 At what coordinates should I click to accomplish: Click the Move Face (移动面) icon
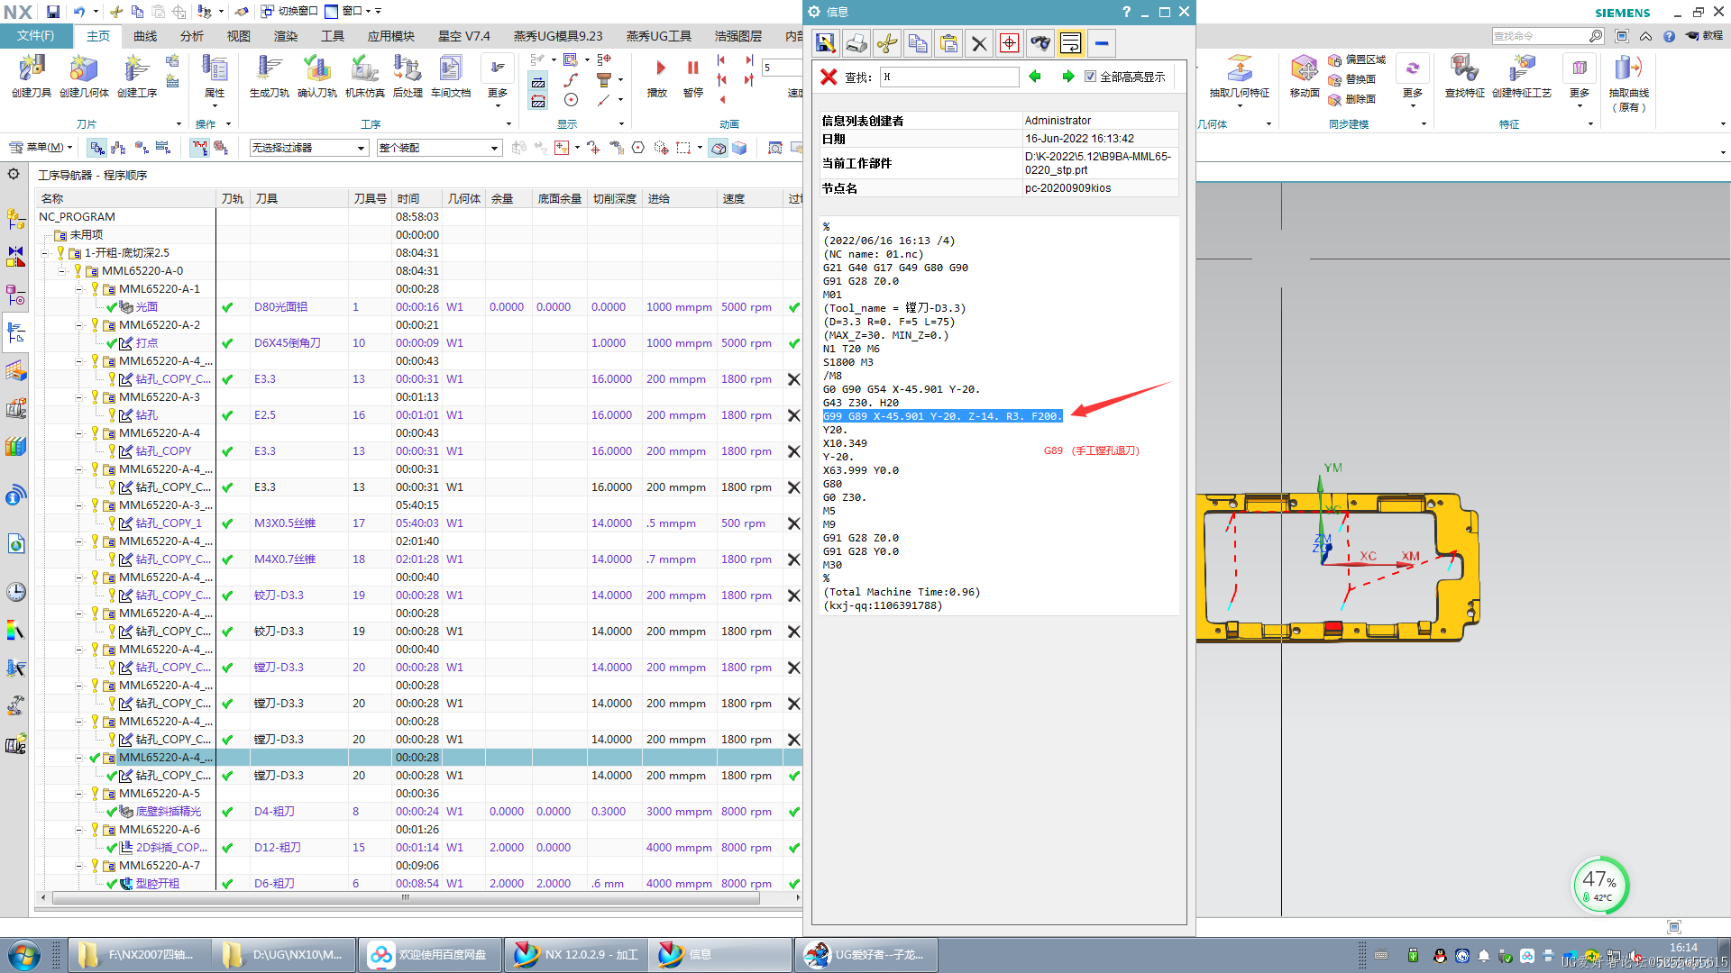click(x=1304, y=76)
